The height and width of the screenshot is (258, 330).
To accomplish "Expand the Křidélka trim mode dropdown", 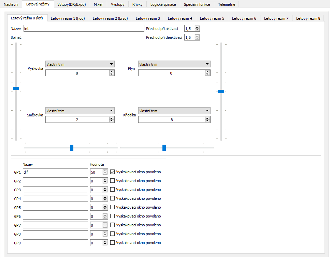I will [x=174, y=111].
